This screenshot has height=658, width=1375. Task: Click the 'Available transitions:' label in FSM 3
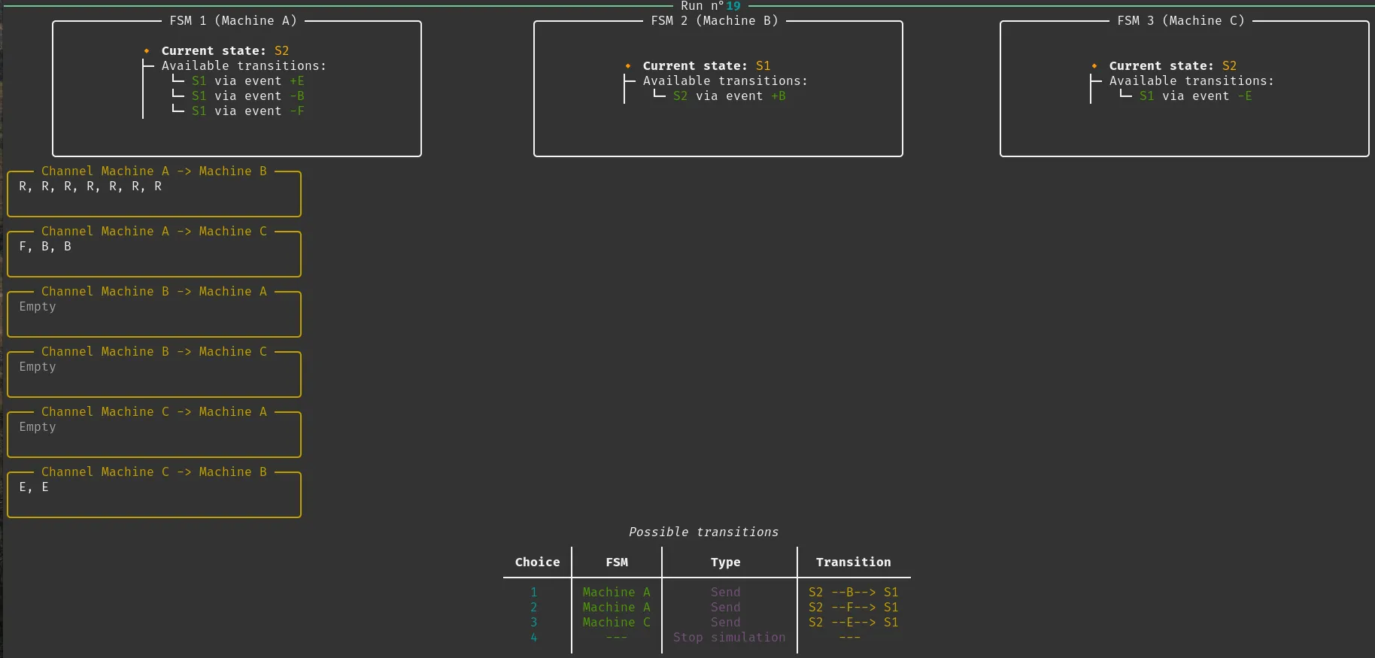(1191, 81)
